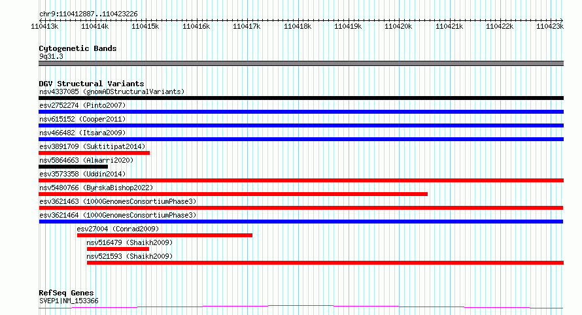582x315 pixels.
Task: Click the nsv4337085 gnomAD black variant bar
Action: (x=301, y=98)
